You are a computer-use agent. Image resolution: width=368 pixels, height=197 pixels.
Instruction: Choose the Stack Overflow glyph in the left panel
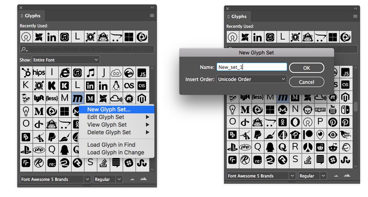(103, 162)
